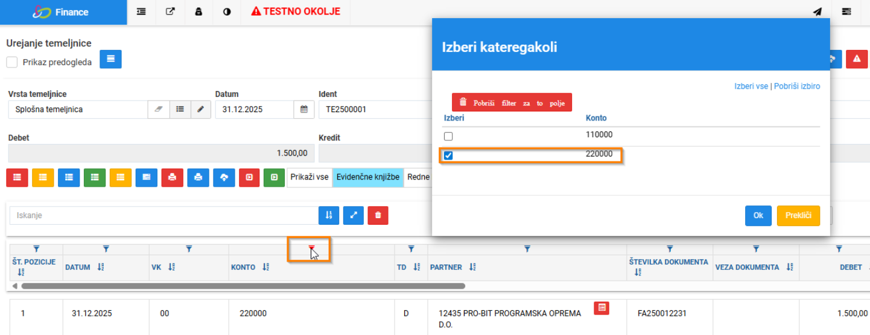Open the red document icon in the partner cell
870x335 pixels.
601,308
